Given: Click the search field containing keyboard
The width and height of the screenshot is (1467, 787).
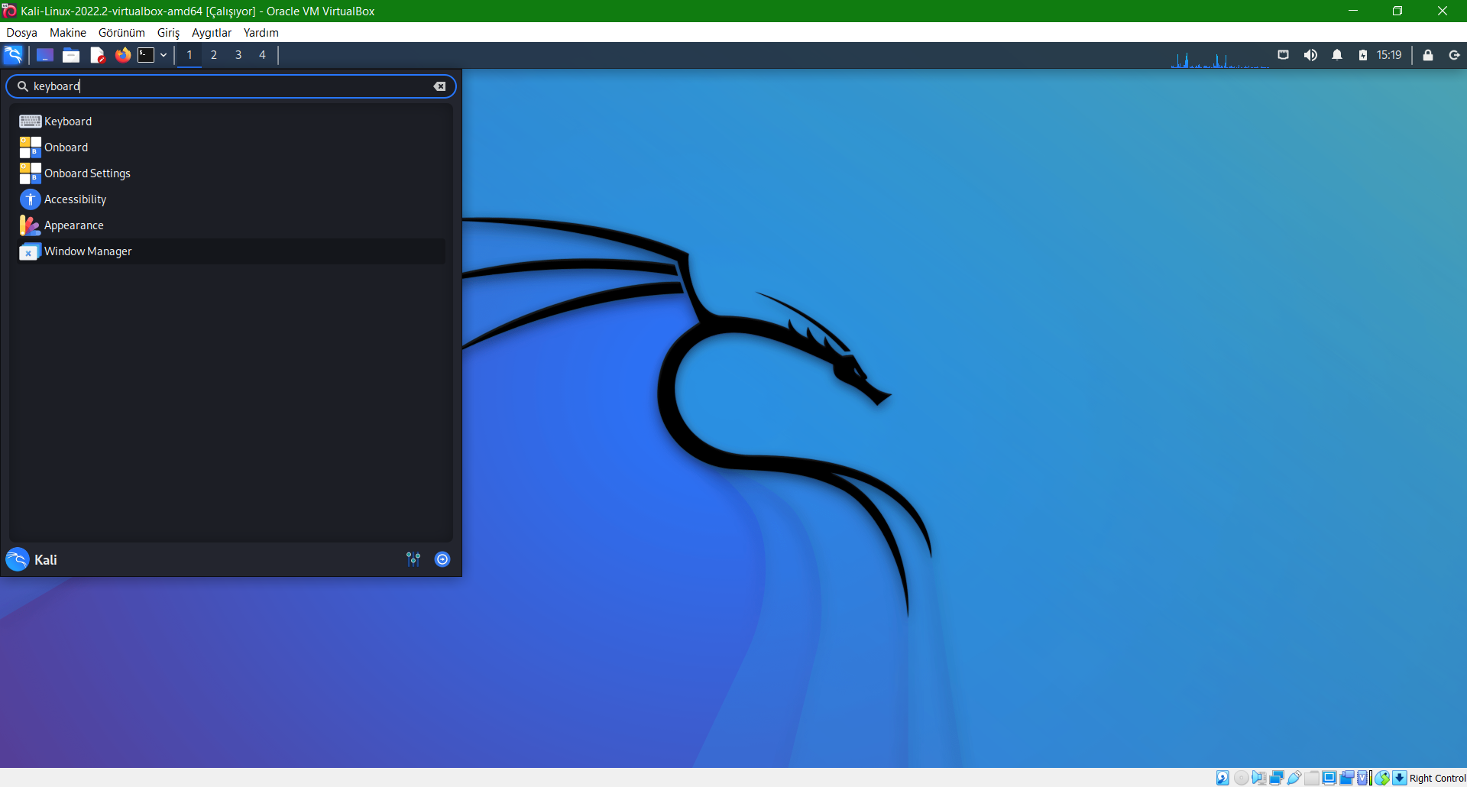Looking at the screenshot, I should (x=231, y=86).
